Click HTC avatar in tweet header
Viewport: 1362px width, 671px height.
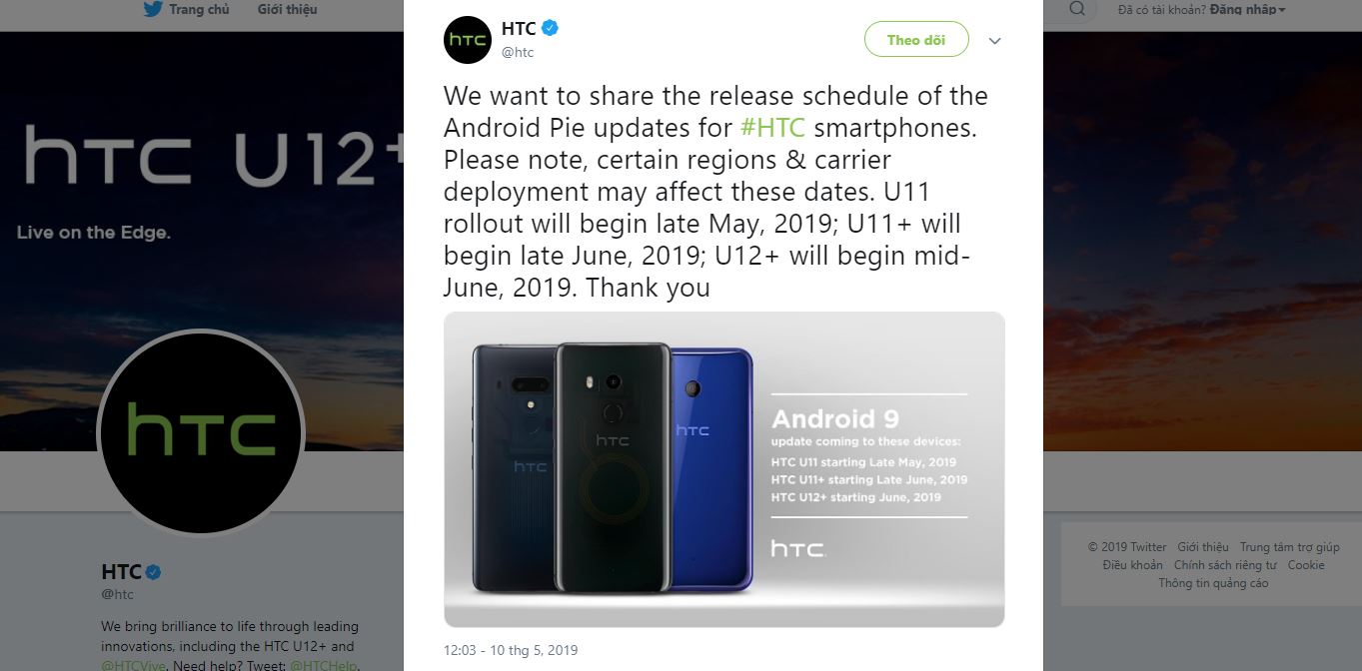click(x=468, y=40)
